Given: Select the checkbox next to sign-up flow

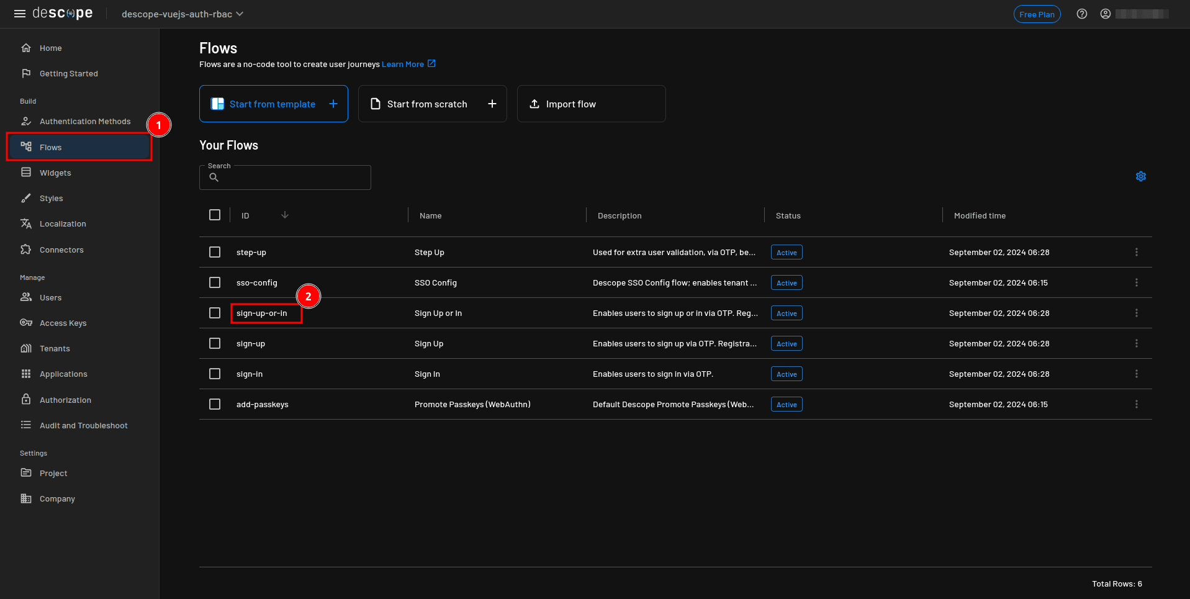Looking at the screenshot, I should pyautogui.click(x=215, y=343).
